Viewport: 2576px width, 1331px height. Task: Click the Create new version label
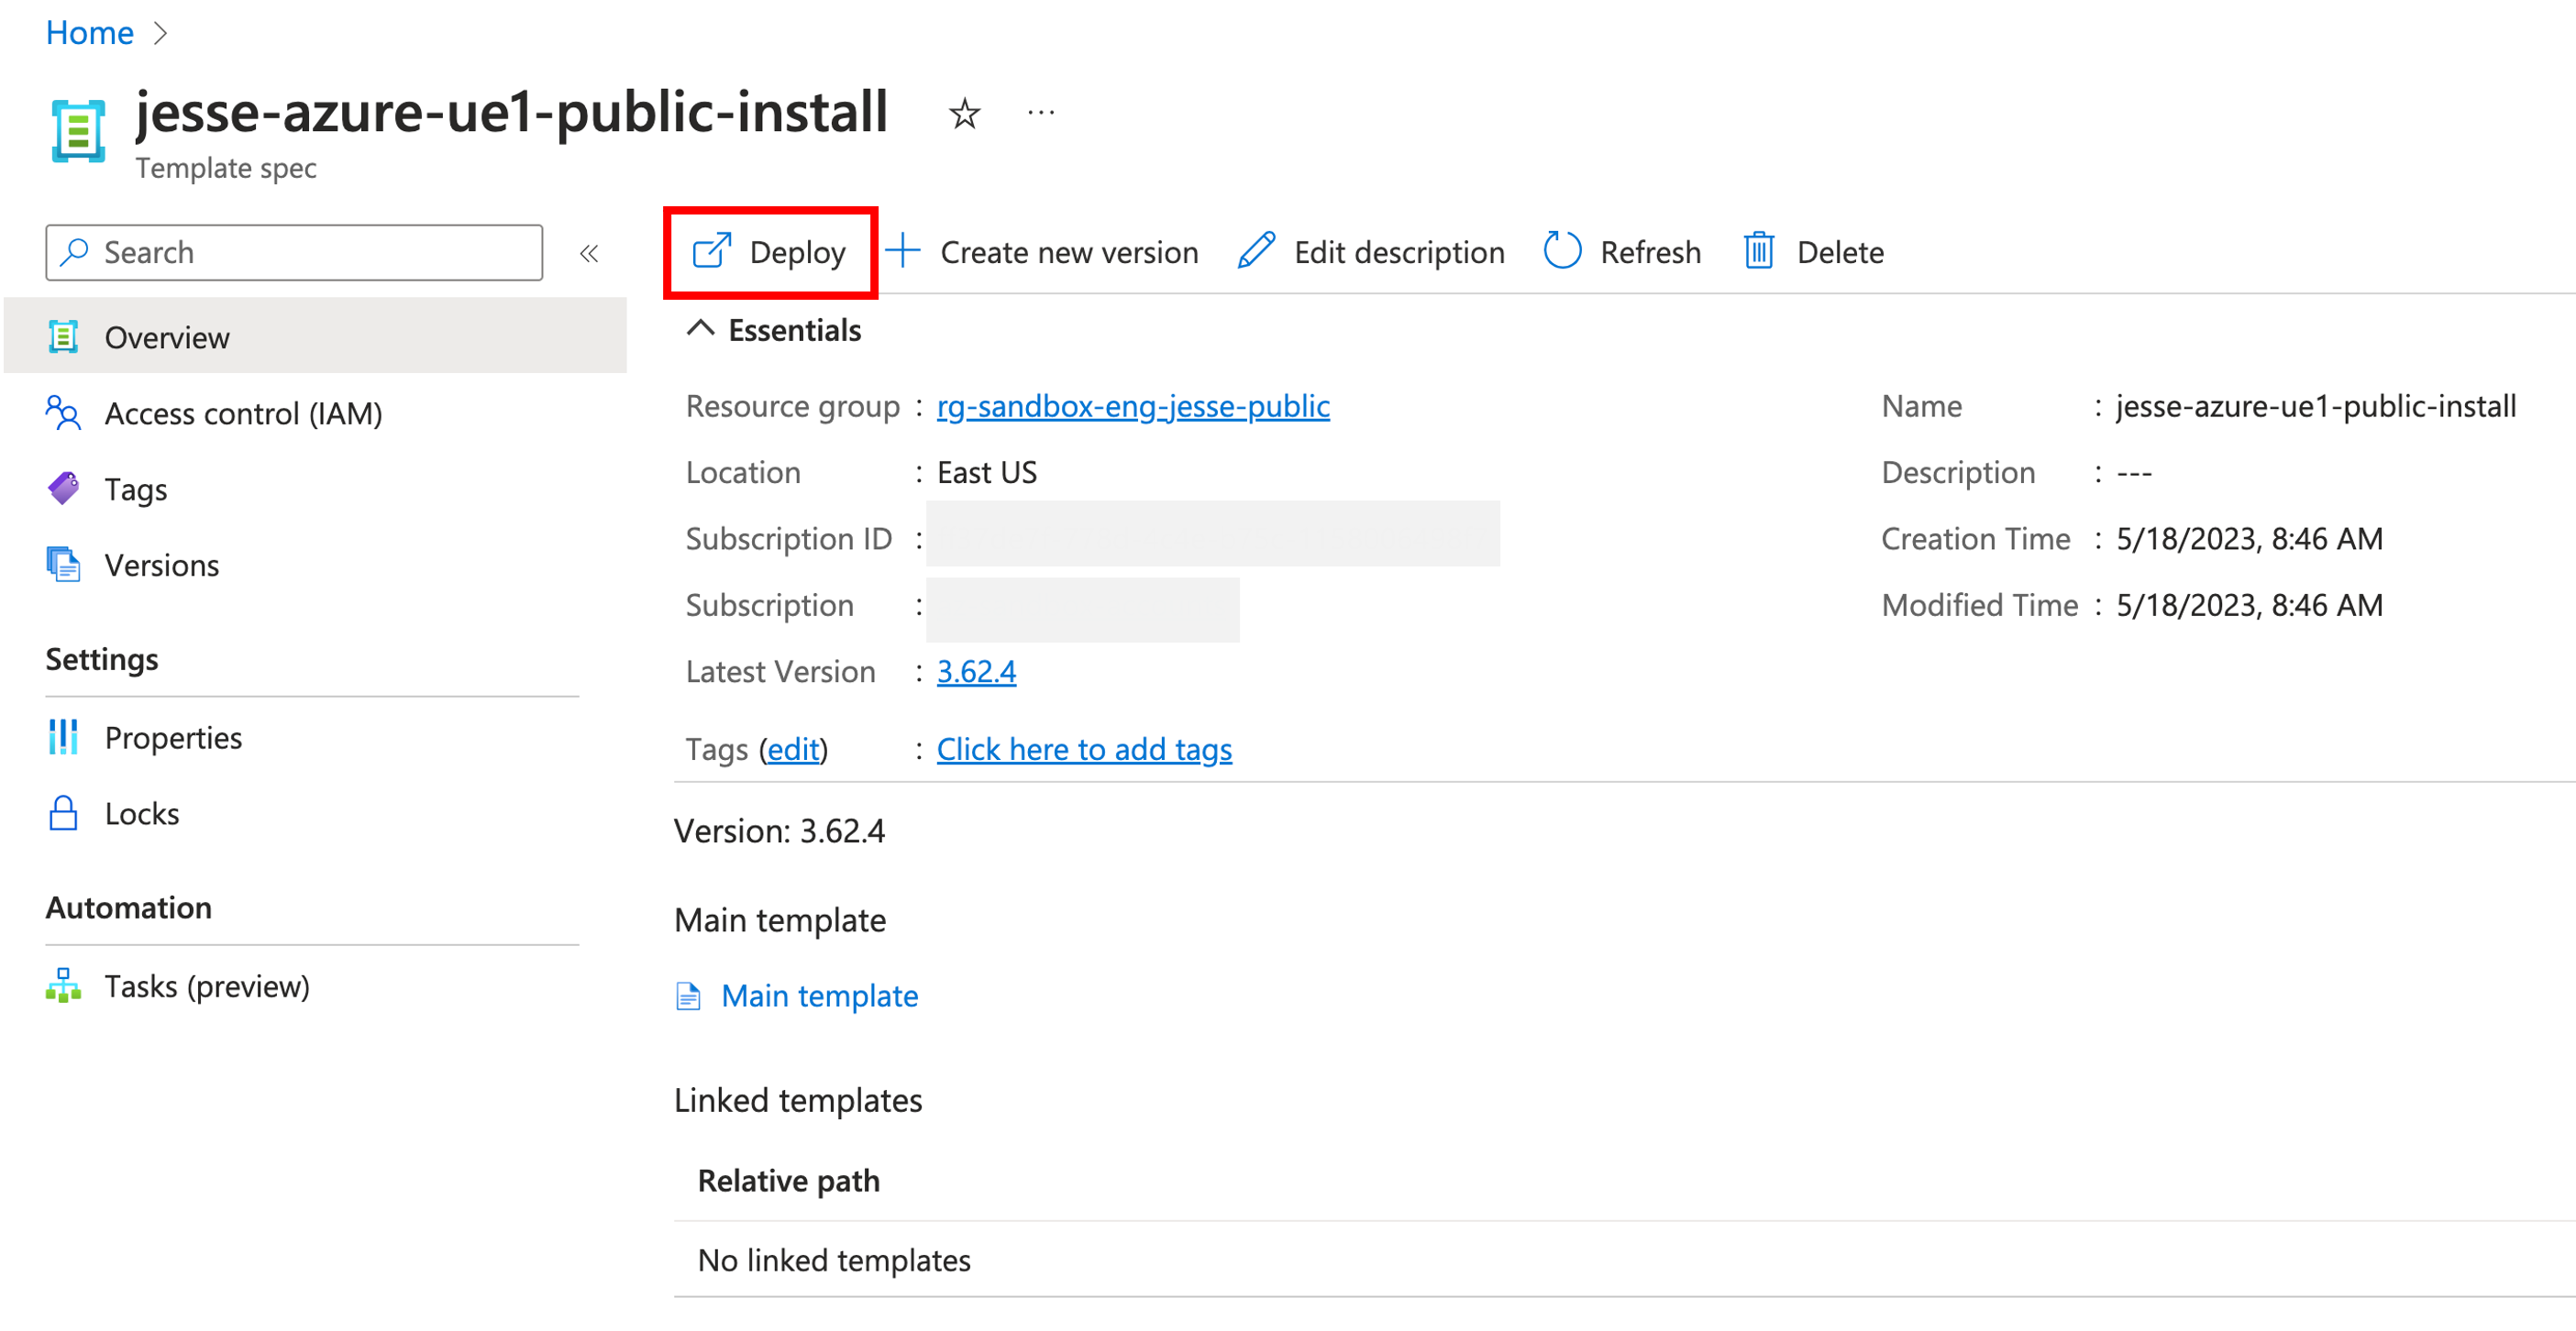(x=1069, y=252)
